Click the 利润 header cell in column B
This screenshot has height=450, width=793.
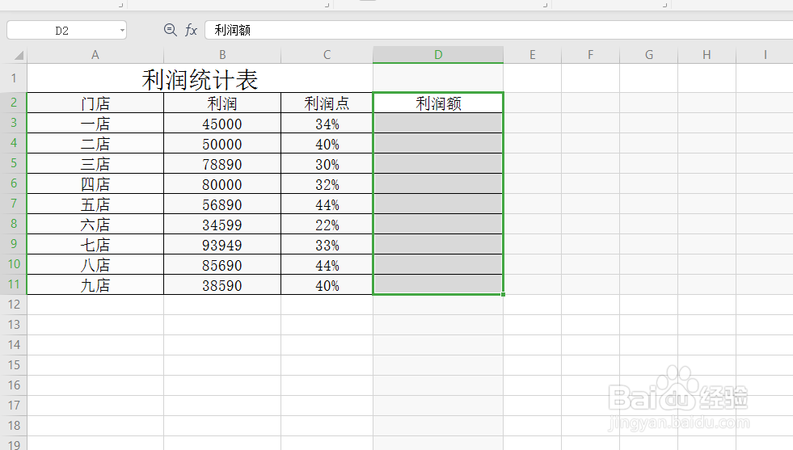(222, 103)
